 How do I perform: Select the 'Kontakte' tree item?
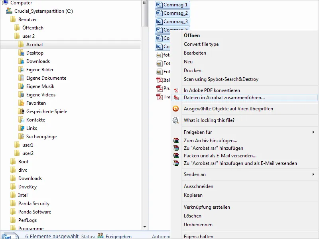coord(35,120)
